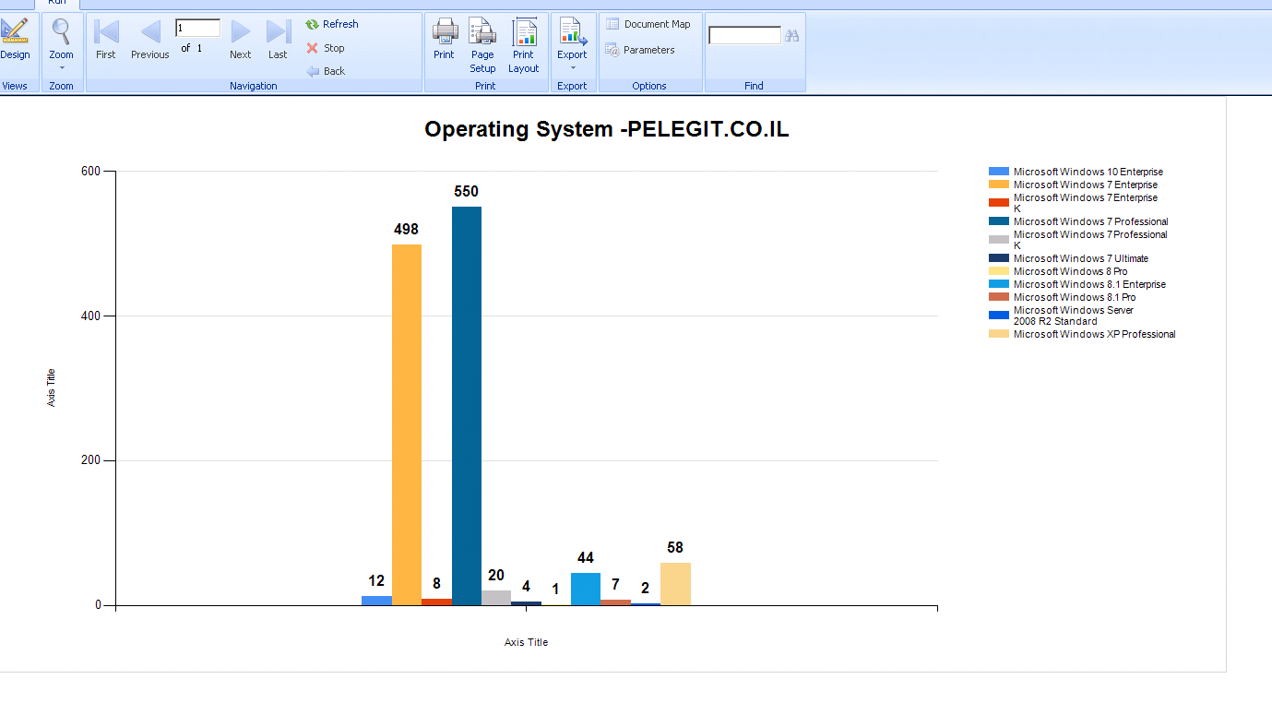
Task: Click the bar labeled 44
Action: coord(586,589)
